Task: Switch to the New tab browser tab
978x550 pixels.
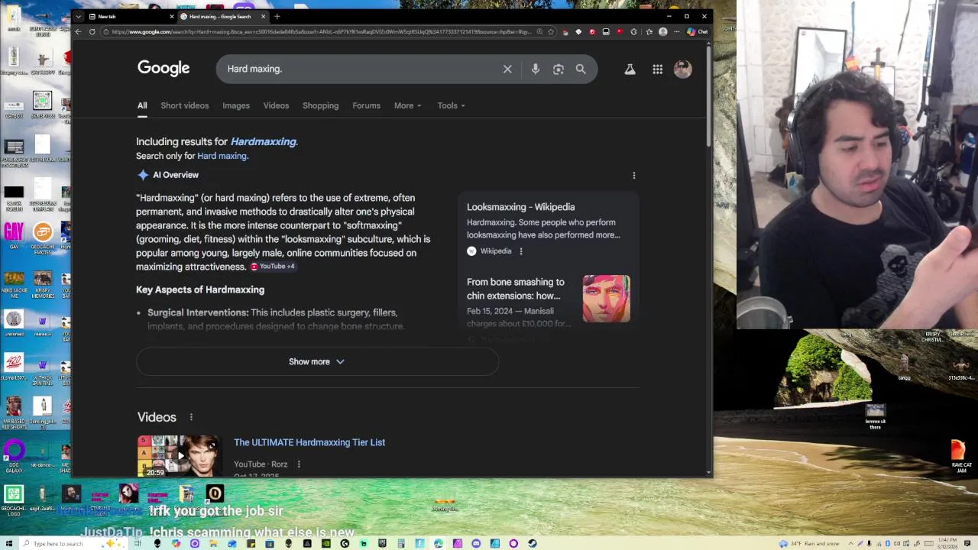Action: pos(130,16)
